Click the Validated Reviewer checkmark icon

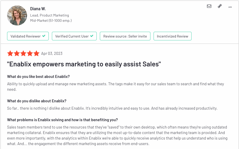pyautogui.click(x=44, y=36)
